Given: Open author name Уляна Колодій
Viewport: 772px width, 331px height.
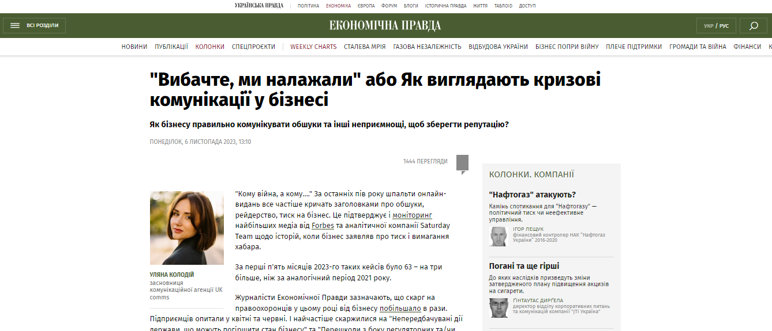Looking at the screenshot, I should [x=172, y=275].
